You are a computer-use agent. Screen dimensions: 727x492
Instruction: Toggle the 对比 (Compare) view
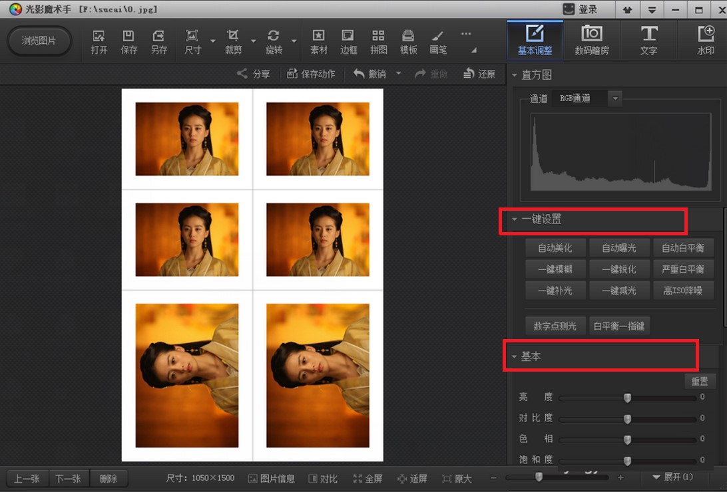[314, 479]
